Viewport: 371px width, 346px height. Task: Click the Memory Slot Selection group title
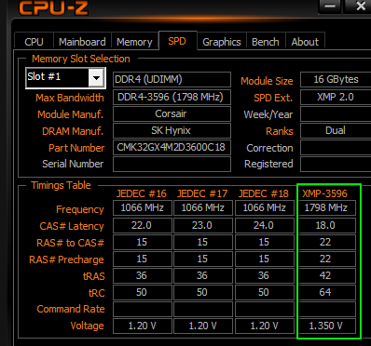click(x=81, y=59)
